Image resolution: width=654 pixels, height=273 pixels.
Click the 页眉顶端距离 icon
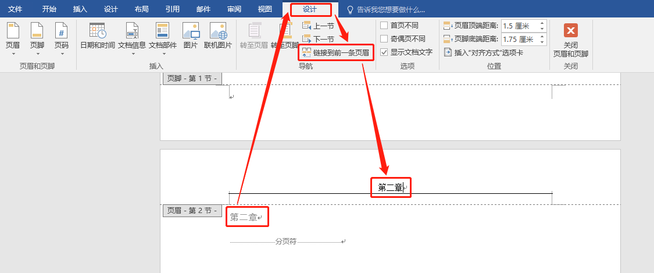447,26
